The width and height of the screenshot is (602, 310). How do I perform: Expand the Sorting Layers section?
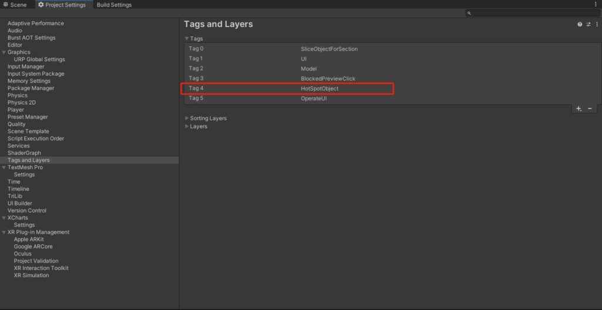(x=188, y=119)
